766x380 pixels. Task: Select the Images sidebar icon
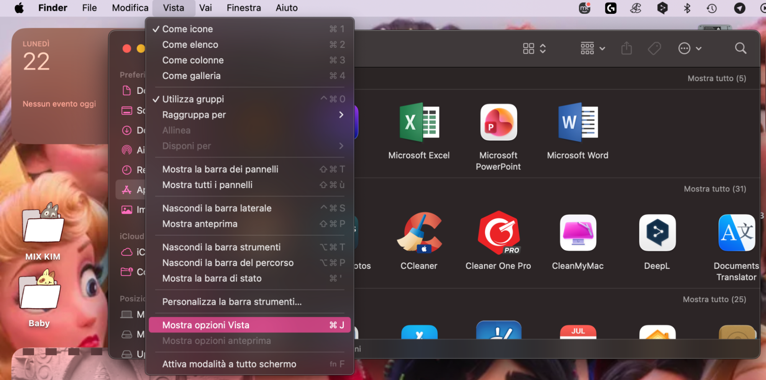click(x=126, y=210)
